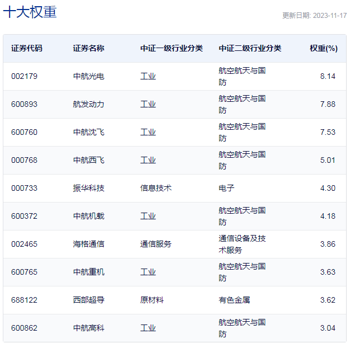Click weight value 7.53
Viewport: 350px width, 348px height.
pos(328,132)
